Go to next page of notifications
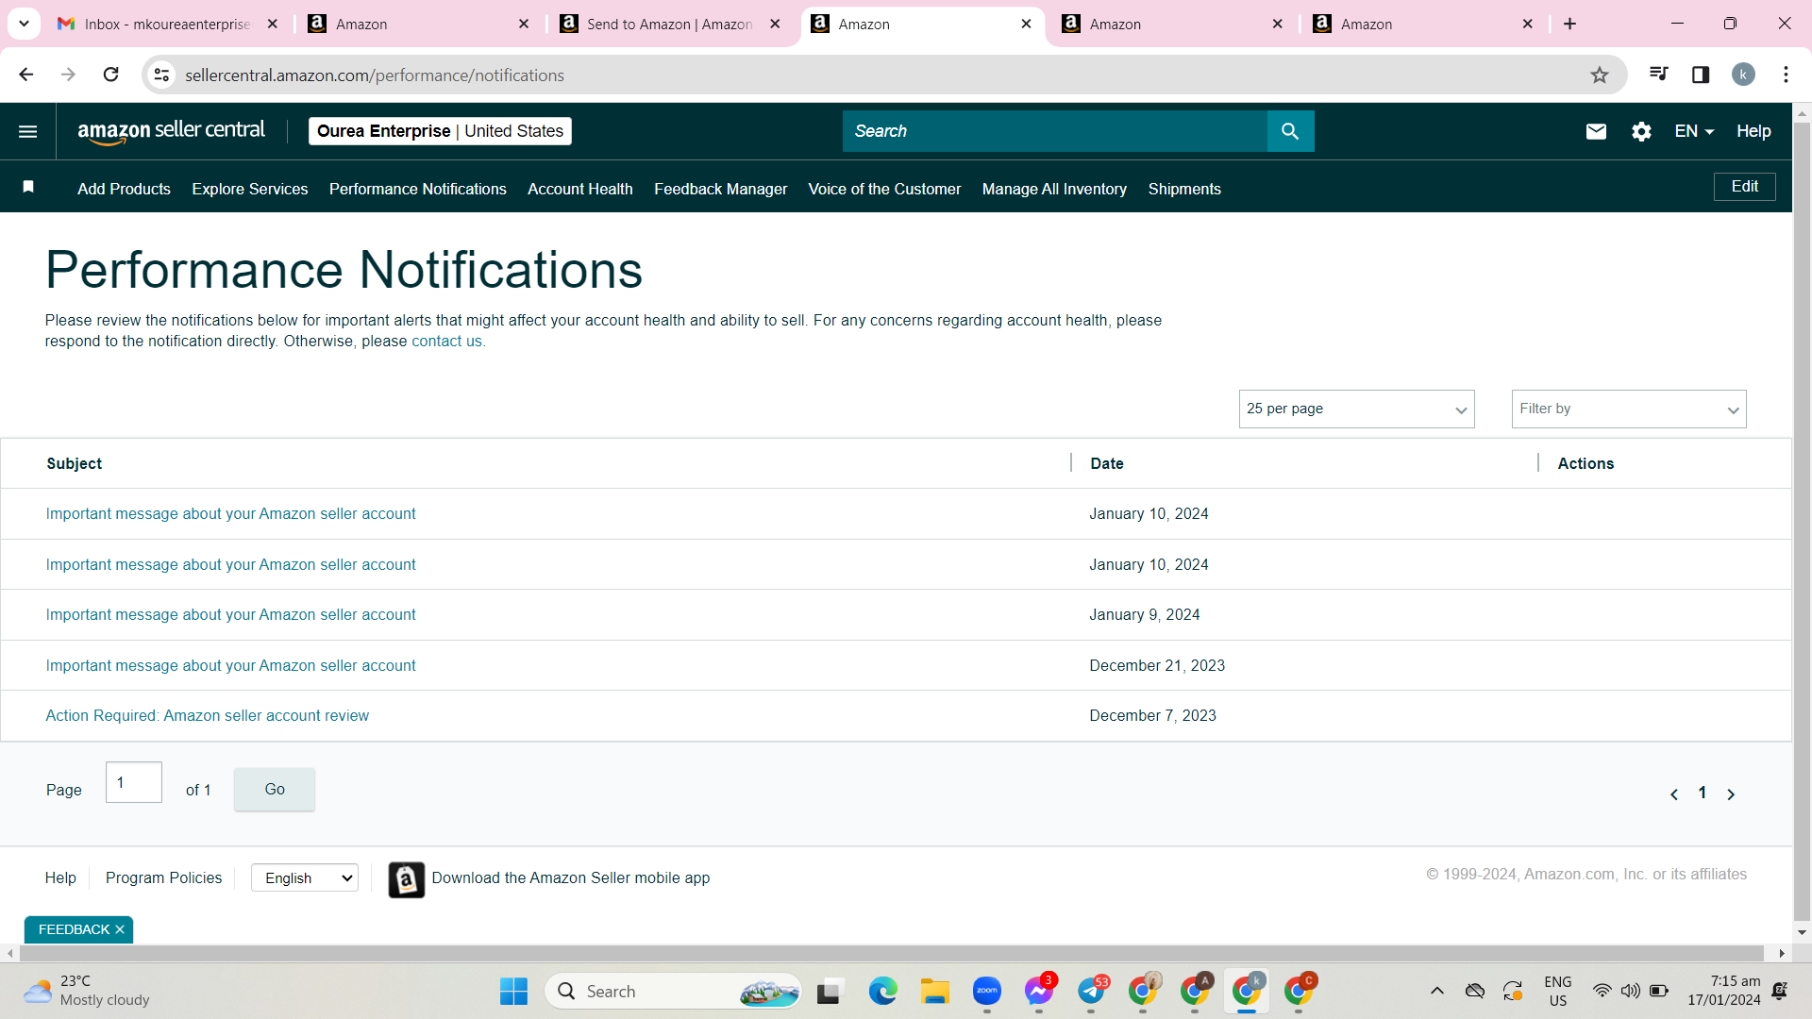Screen dimensions: 1812x1019 click(1731, 794)
